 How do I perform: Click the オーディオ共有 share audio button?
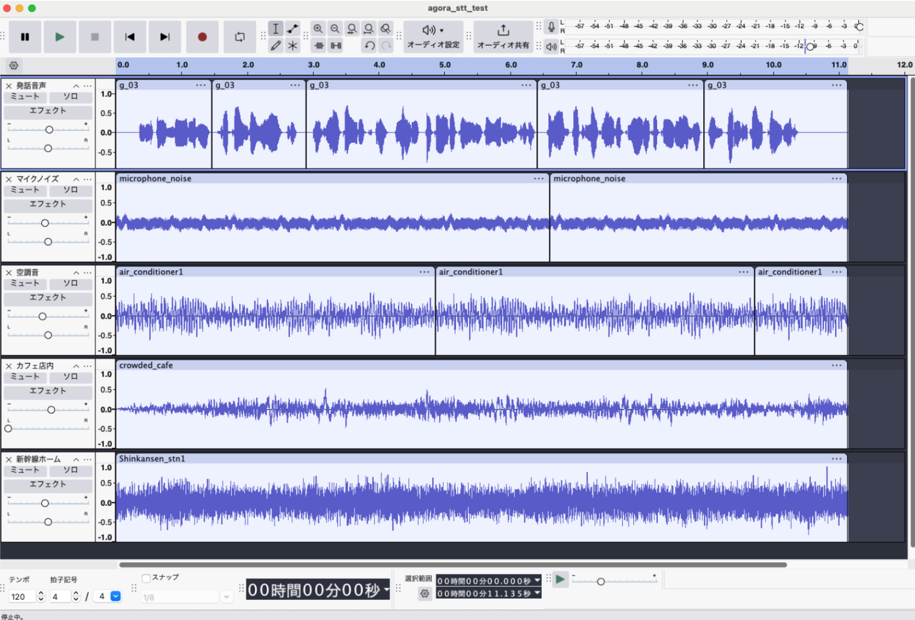point(503,37)
